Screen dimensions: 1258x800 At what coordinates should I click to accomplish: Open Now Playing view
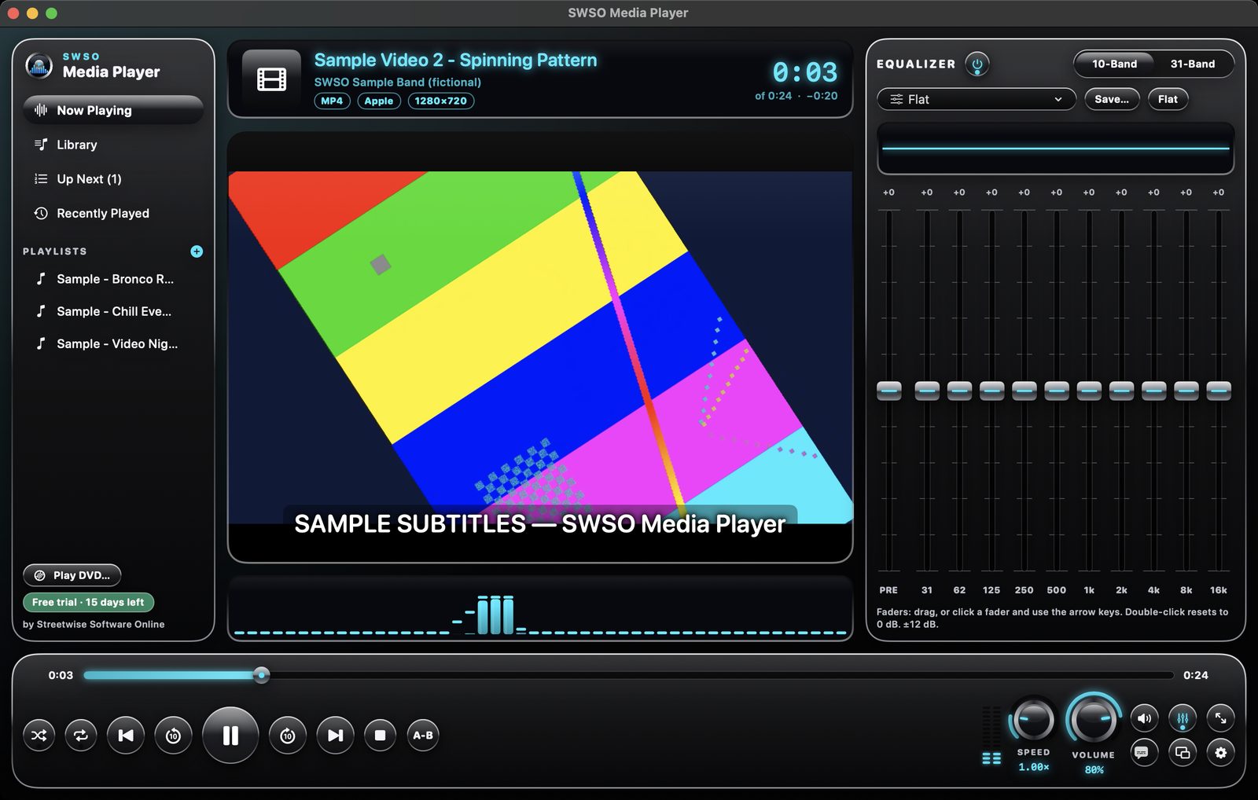(x=113, y=110)
